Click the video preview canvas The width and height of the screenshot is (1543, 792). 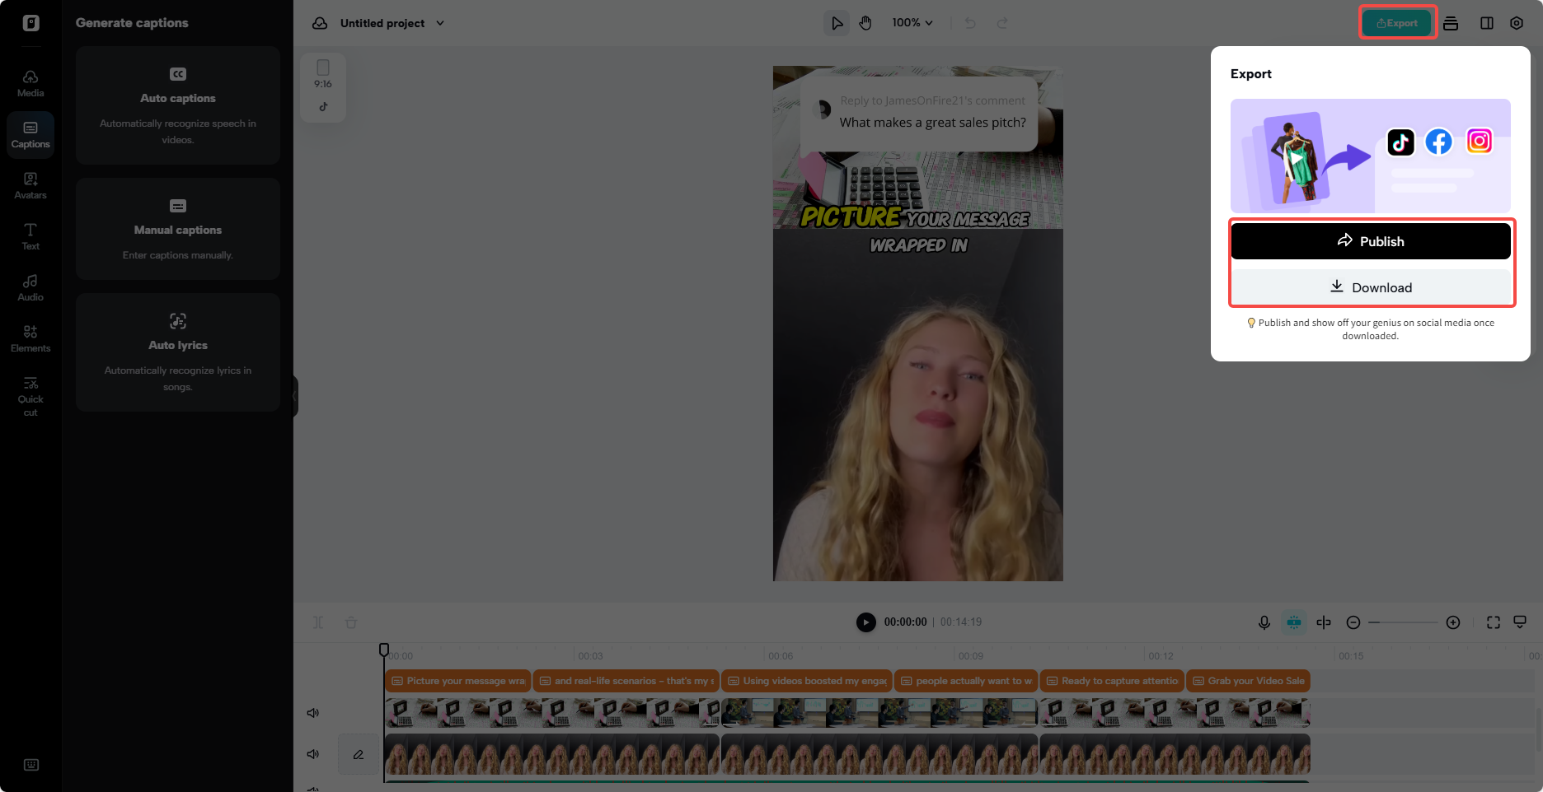pyautogui.click(x=918, y=324)
